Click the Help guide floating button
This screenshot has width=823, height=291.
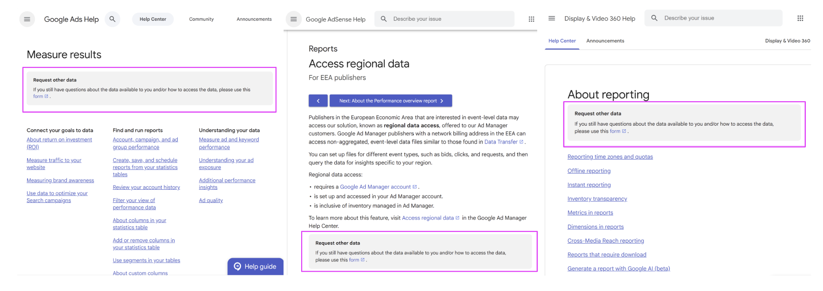click(x=255, y=267)
